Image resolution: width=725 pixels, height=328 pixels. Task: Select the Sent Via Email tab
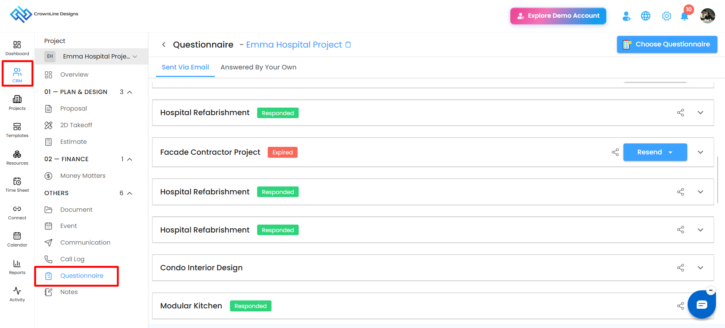pyautogui.click(x=185, y=67)
